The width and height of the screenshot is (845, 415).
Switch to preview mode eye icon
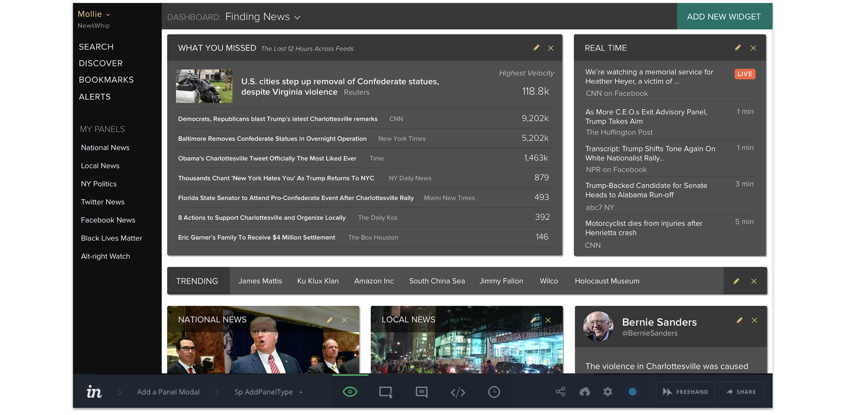[x=350, y=392]
